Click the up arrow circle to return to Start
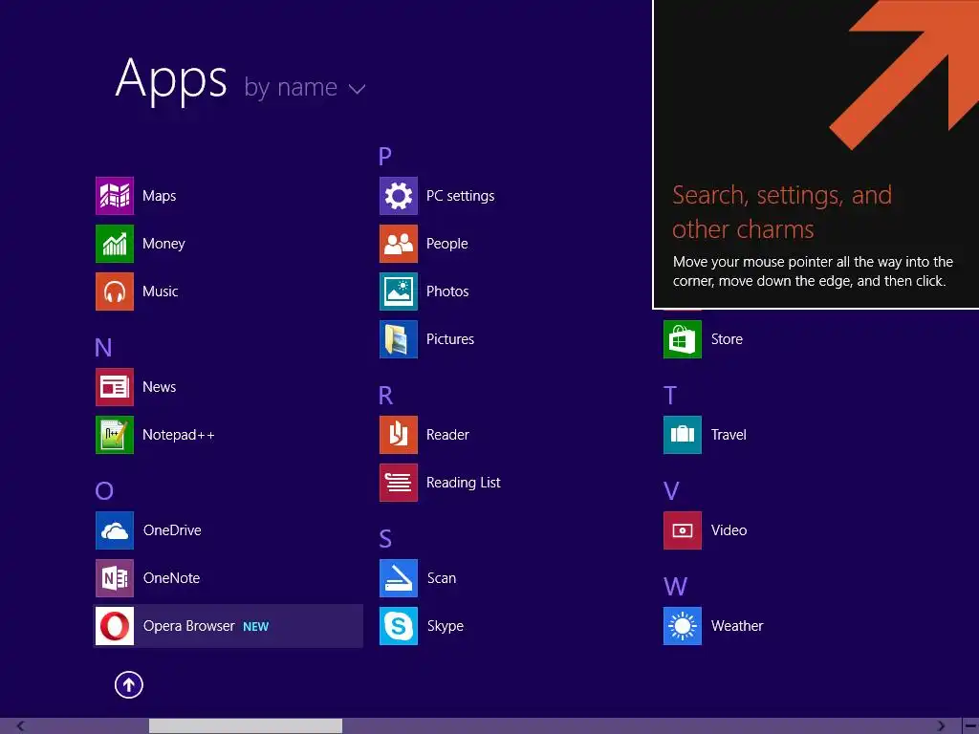This screenshot has height=734, width=979. click(129, 684)
